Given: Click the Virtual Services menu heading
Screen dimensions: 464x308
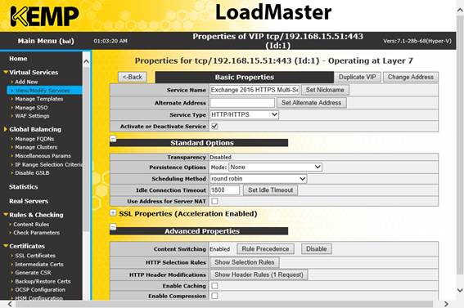Looking at the screenshot, I should pyautogui.click(x=34, y=72).
